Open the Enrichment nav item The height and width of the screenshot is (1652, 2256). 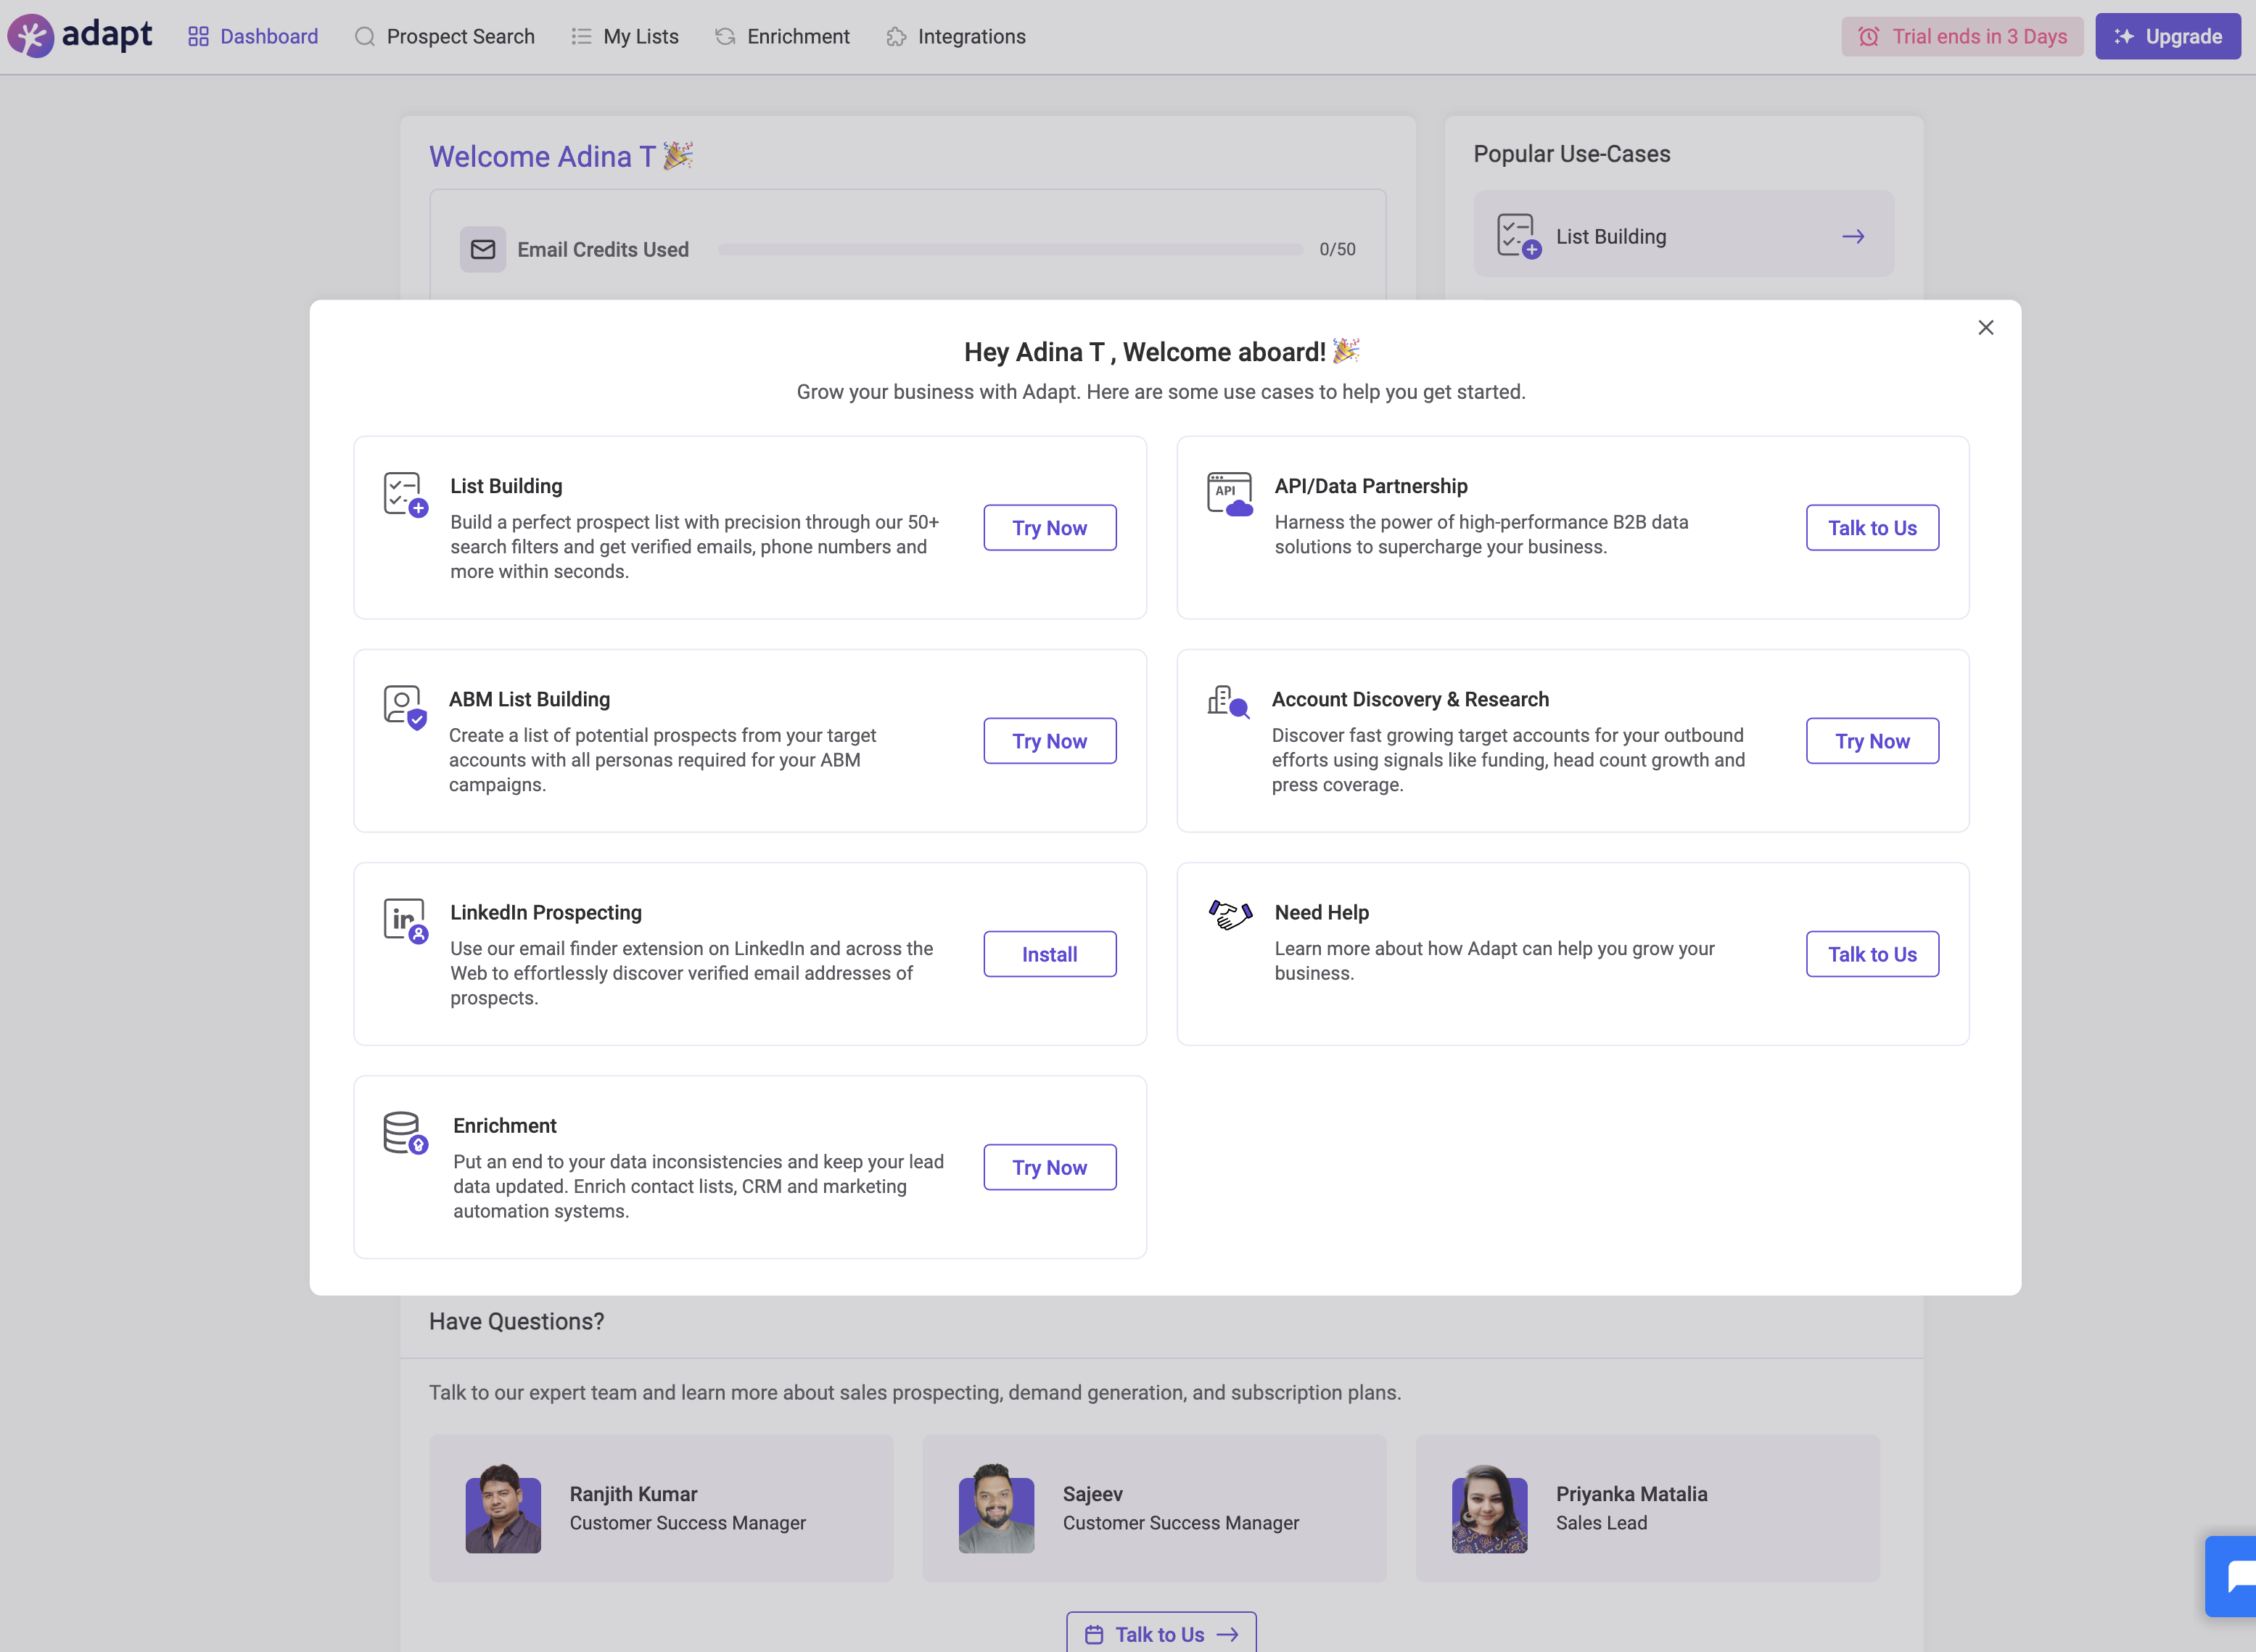tap(782, 36)
